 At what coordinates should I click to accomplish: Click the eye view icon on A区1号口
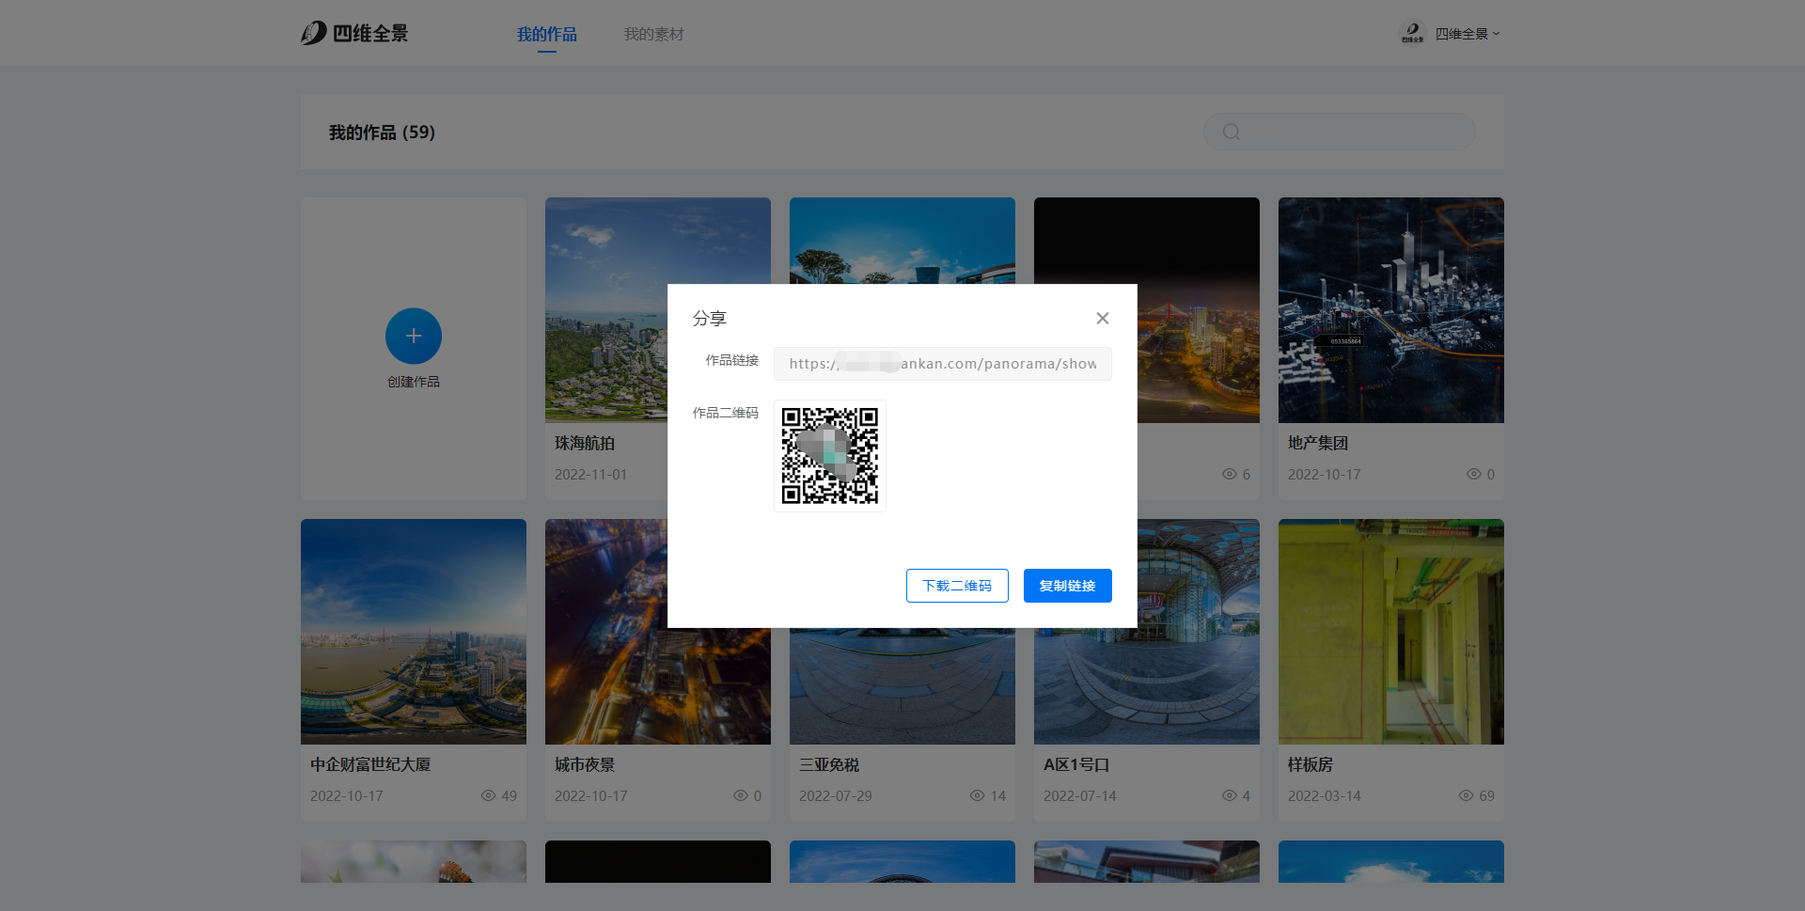[x=1229, y=796]
